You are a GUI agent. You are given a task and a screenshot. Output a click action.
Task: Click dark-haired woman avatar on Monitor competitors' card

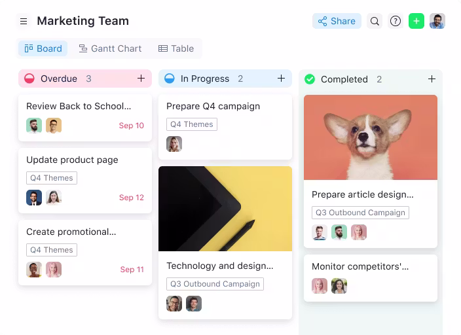pos(339,286)
